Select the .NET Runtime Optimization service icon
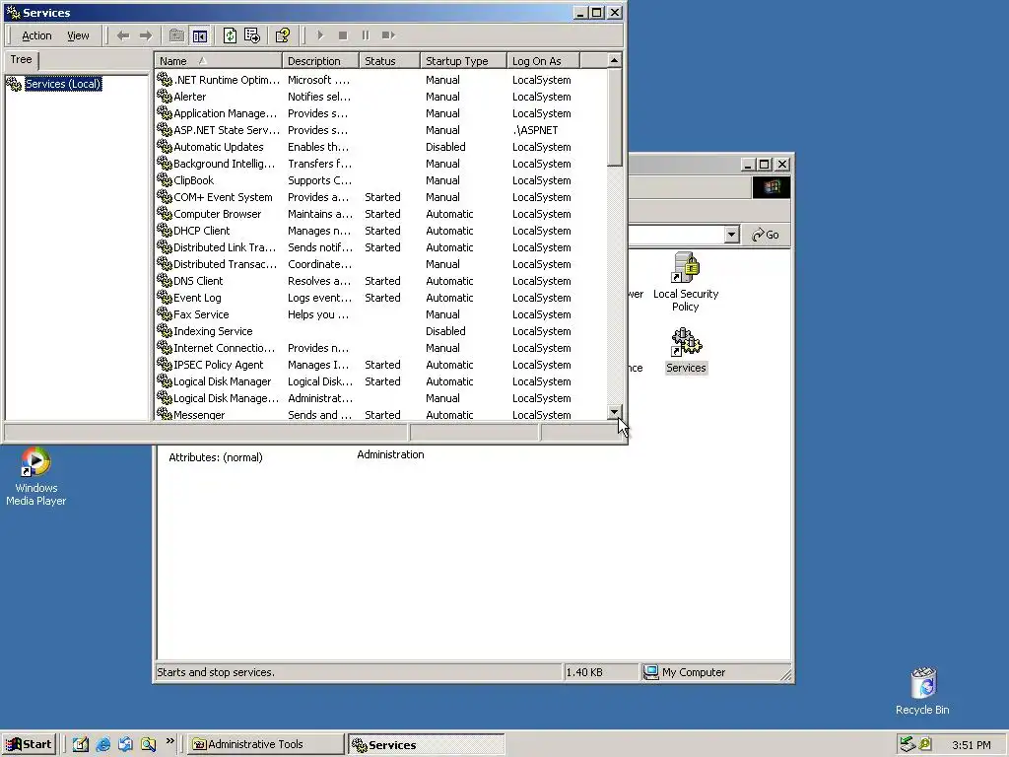 point(165,79)
